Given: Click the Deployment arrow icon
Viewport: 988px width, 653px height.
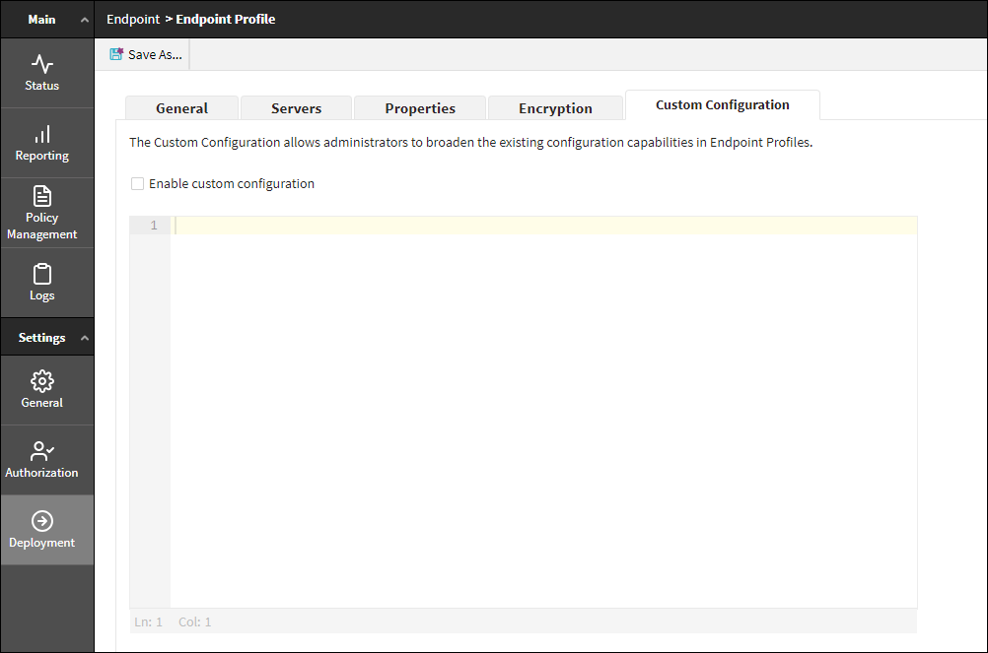Looking at the screenshot, I should pyautogui.click(x=42, y=521).
